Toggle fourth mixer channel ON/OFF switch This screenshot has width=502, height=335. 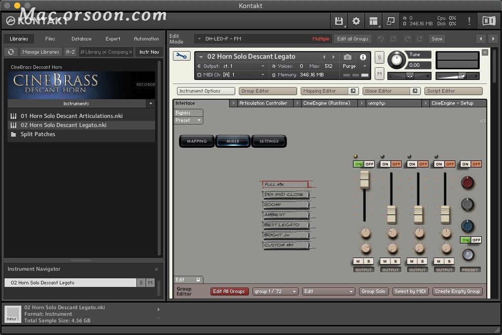pos(444,164)
